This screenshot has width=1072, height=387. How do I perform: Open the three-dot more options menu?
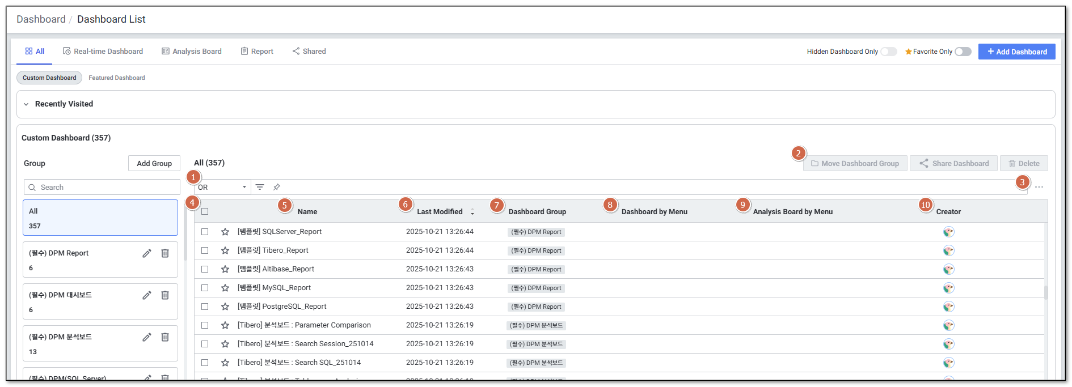click(1039, 187)
